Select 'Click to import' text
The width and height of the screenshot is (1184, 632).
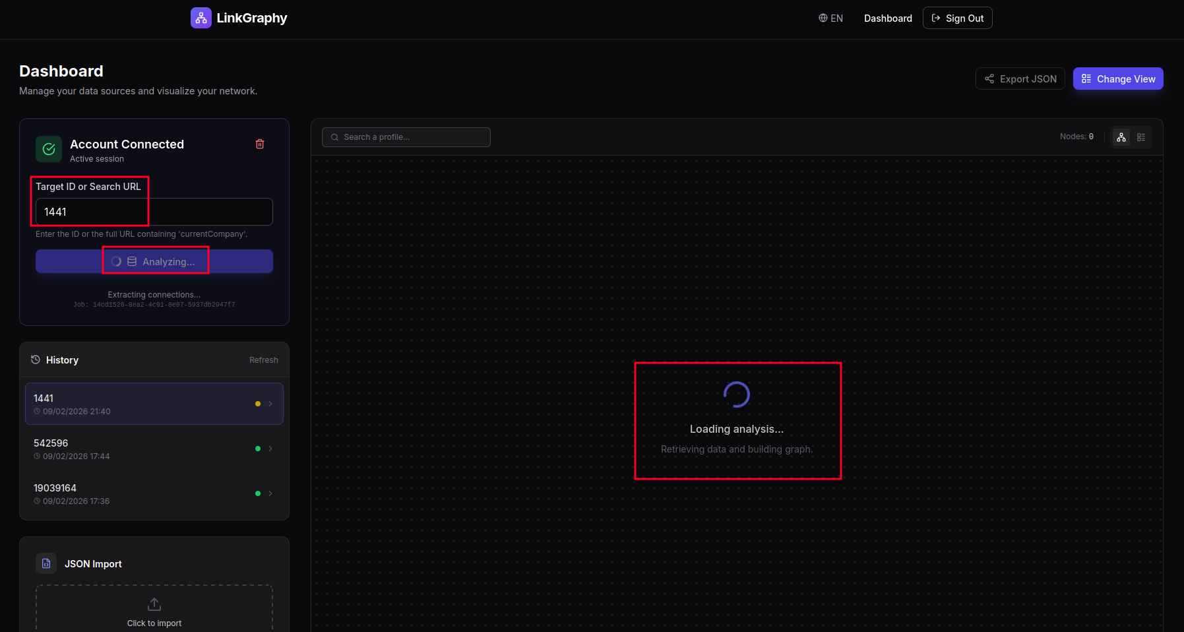(x=154, y=623)
